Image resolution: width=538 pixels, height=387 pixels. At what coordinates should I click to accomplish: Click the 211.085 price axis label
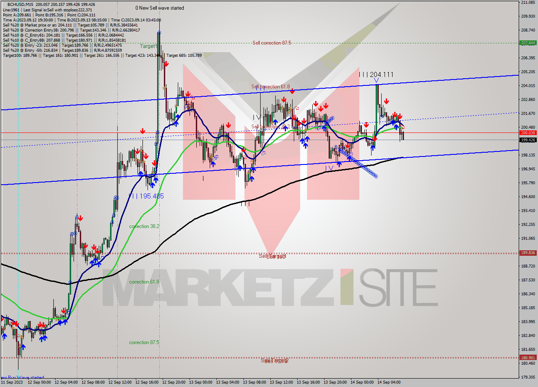click(x=528, y=3)
